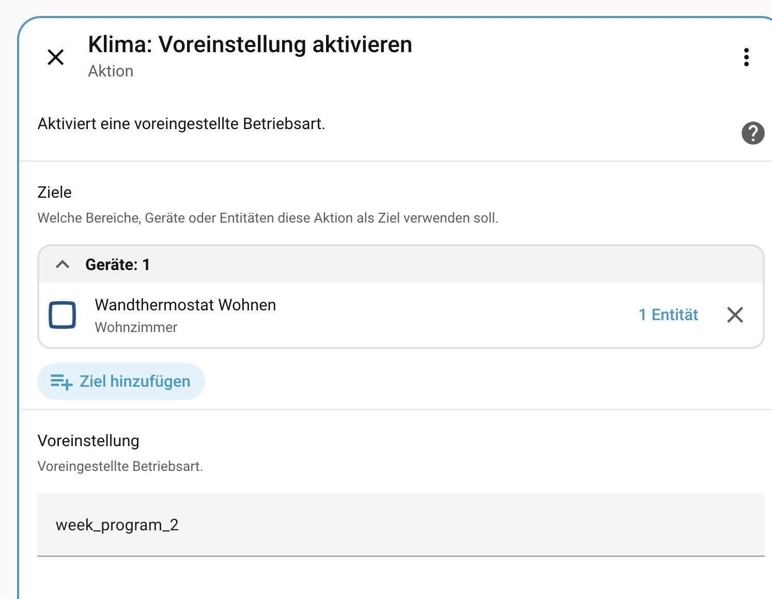This screenshot has width=772, height=599.
Task: Click the Wandthermostat device icon
Action: 63,315
